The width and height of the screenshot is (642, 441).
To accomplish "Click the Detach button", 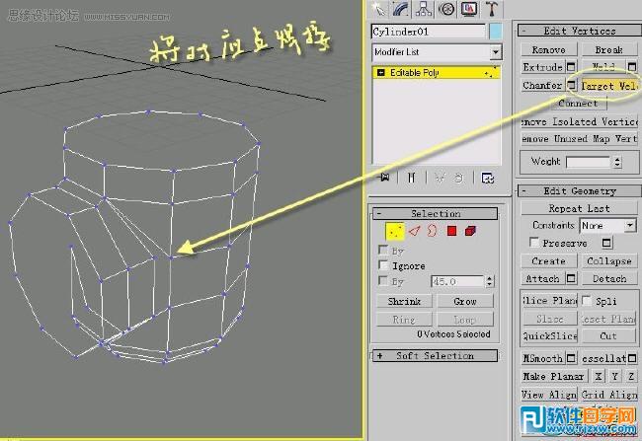I will coord(609,279).
